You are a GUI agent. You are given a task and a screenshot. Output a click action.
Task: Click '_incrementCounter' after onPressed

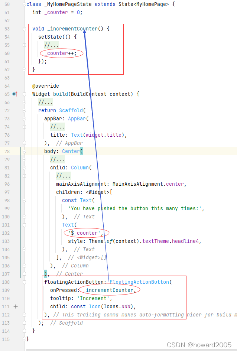pos(108,290)
